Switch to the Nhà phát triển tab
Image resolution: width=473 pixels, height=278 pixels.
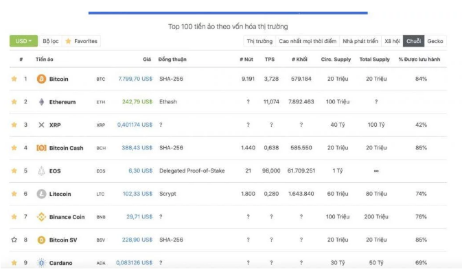pyautogui.click(x=360, y=41)
